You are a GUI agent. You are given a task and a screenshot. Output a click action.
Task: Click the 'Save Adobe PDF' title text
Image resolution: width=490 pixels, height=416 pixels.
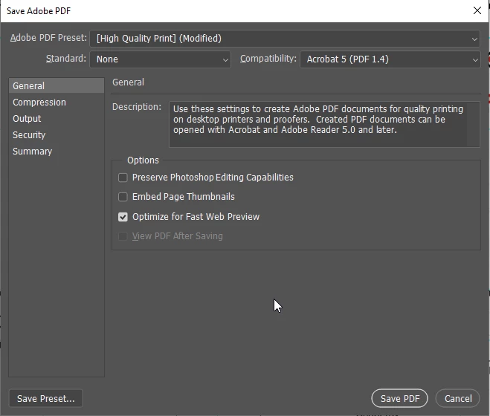pos(39,11)
